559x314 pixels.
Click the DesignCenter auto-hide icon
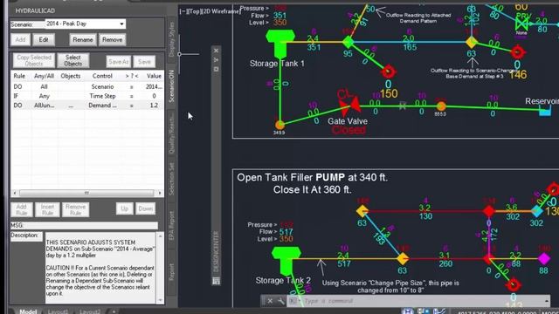point(216,60)
